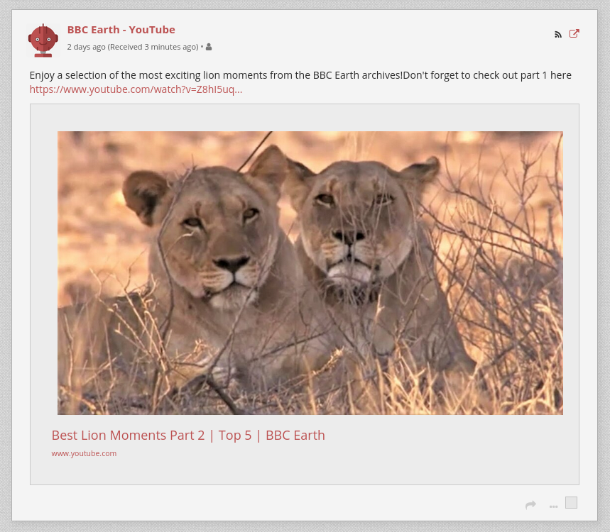Open original post via external link icon
This screenshot has height=532, width=610.
[x=574, y=34]
